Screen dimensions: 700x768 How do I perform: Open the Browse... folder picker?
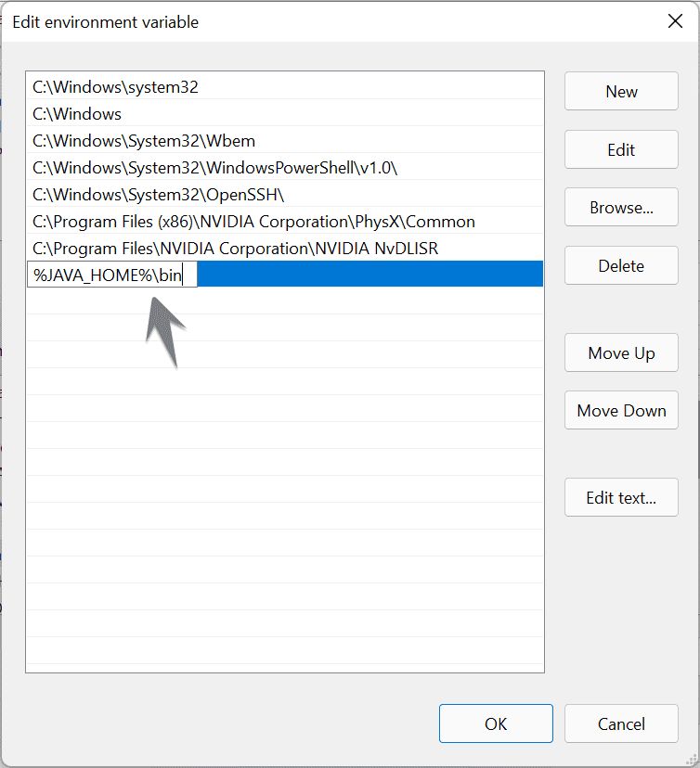[x=621, y=207]
